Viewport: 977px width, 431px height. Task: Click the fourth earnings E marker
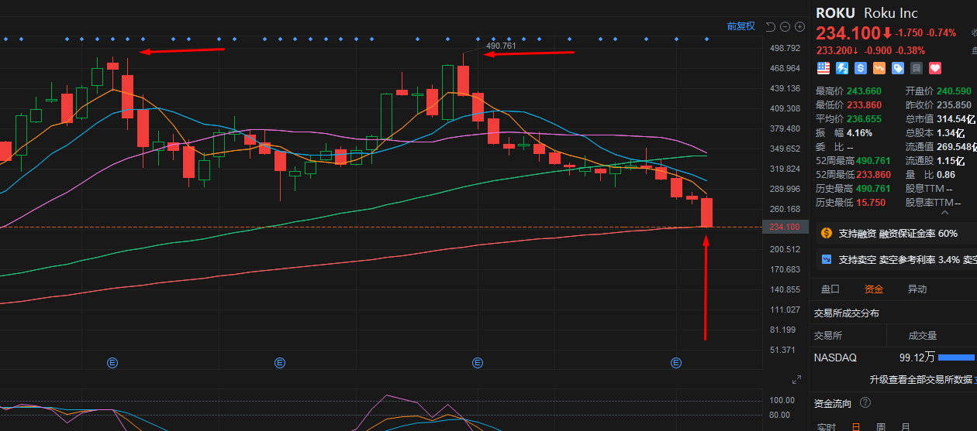point(676,362)
